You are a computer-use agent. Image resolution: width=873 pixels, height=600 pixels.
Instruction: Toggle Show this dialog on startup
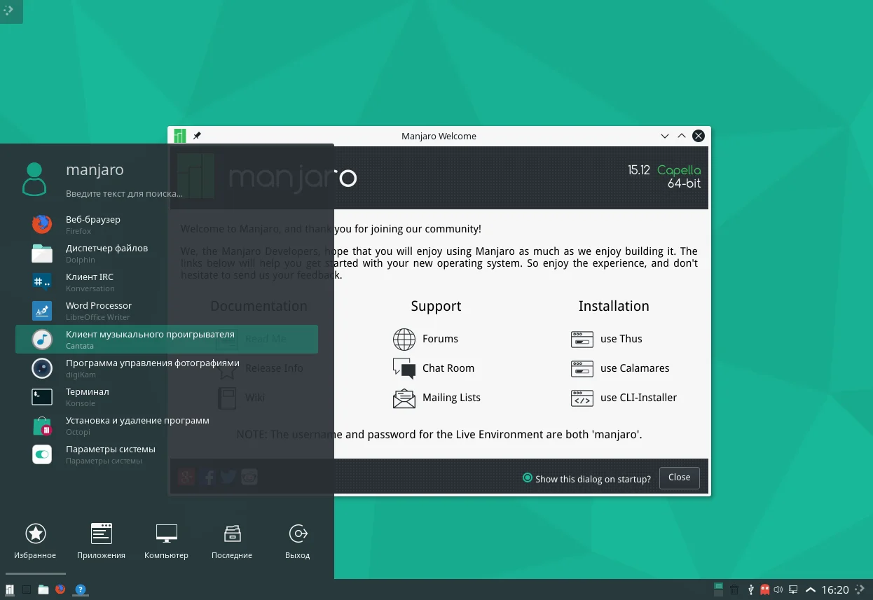point(528,478)
